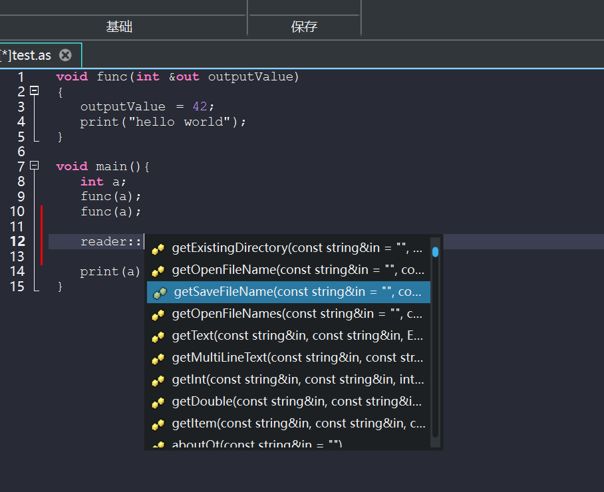Viewport: 604px width, 492px height.
Task: Click the getText method icon
Action: pyautogui.click(x=158, y=336)
